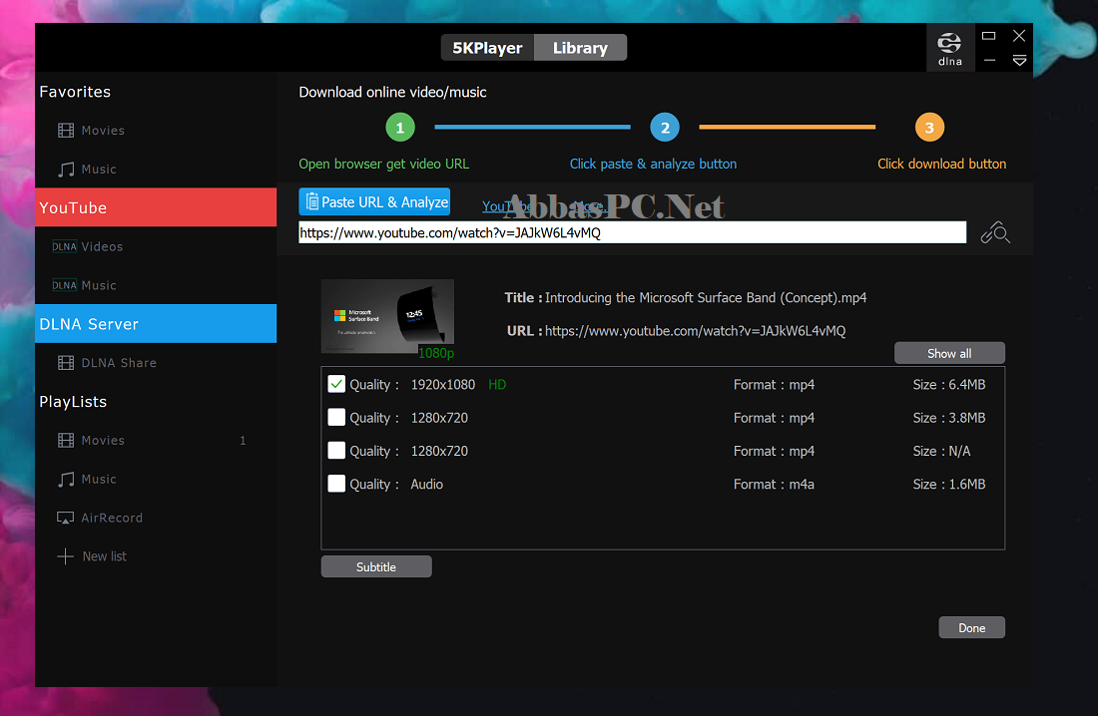The image size is (1098, 716).
Task: Click the music note icon in PlayLists Music
Action: (x=66, y=480)
